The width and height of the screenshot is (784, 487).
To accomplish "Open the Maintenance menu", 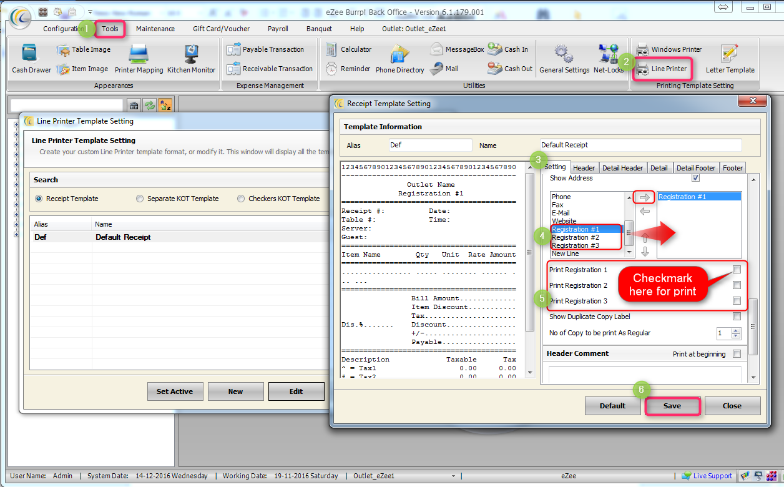I will point(155,29).
